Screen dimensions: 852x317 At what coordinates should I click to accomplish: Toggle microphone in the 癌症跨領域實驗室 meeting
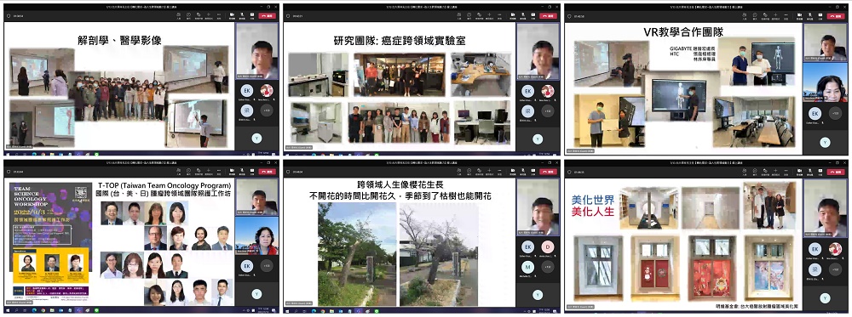523,15
